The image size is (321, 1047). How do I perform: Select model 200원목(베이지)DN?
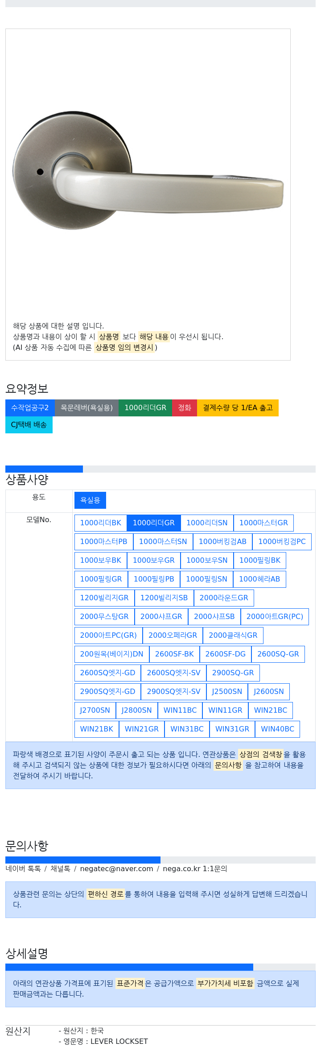[112, 654]
